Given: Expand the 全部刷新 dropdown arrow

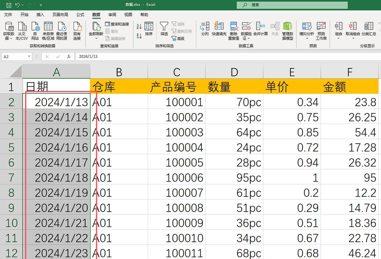Looking at the screenshot, I should pos(96,38).
